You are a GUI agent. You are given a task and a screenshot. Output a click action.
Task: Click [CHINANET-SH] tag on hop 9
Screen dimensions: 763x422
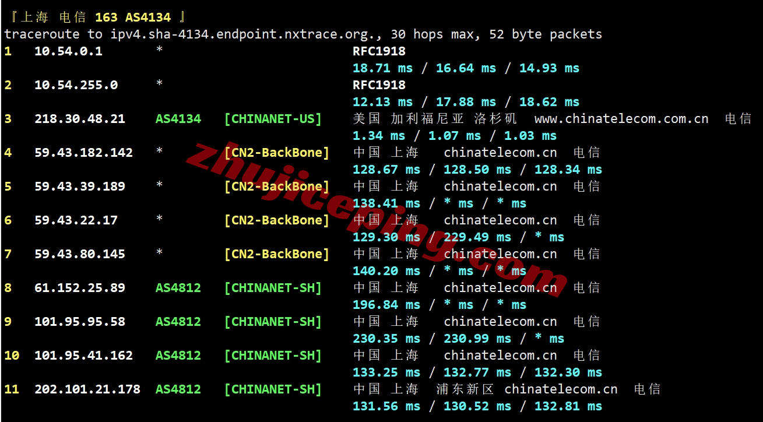[273, 322]
